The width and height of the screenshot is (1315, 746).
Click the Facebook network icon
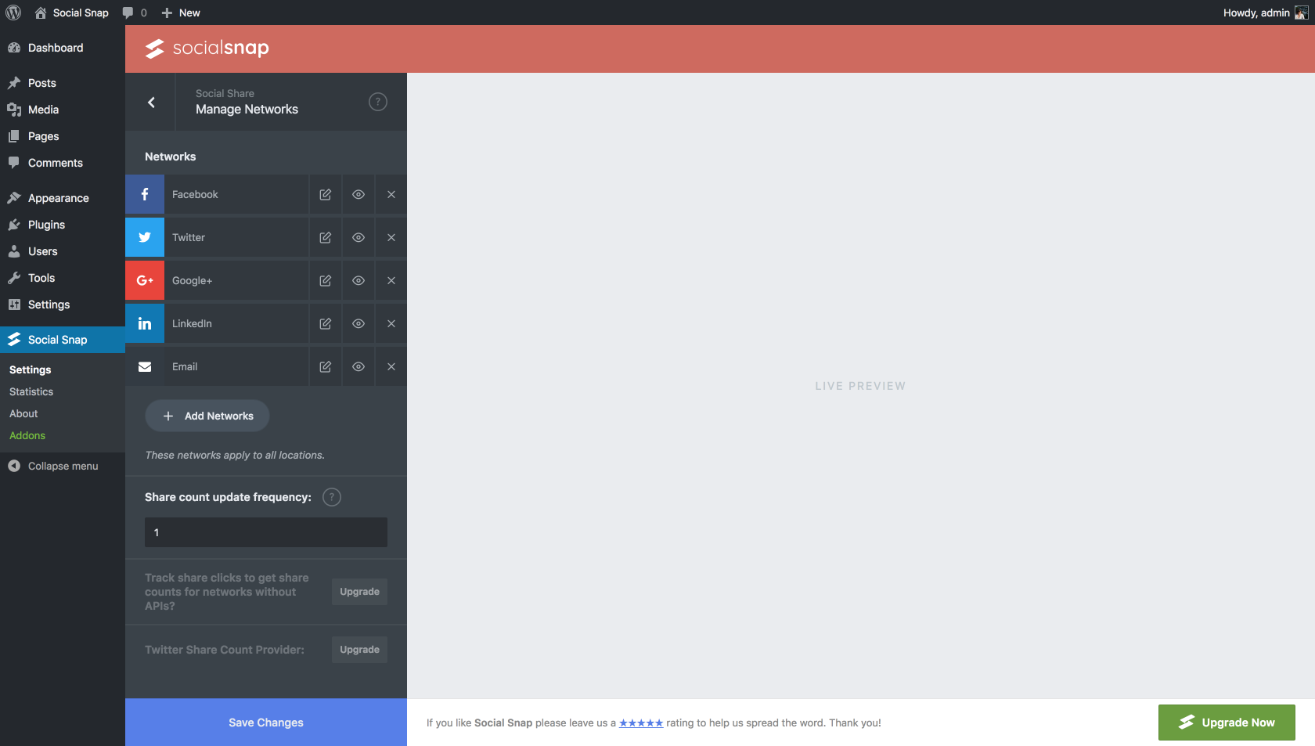click(145, 194)
